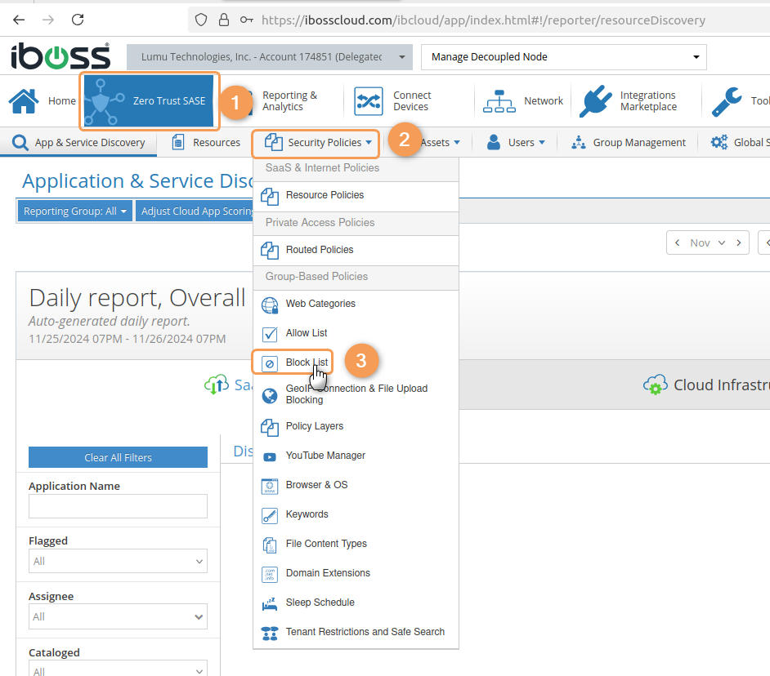Click the Keywords icon in menu

point(270,515)
